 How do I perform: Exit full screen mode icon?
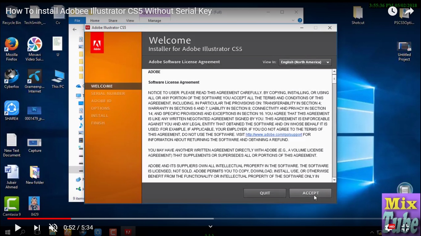(405, 228)
